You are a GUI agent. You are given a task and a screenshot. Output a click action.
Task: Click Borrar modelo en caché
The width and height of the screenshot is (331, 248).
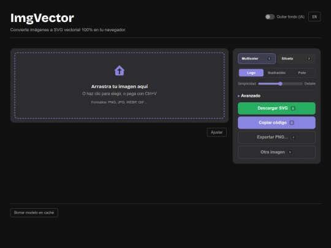point(34,212)
